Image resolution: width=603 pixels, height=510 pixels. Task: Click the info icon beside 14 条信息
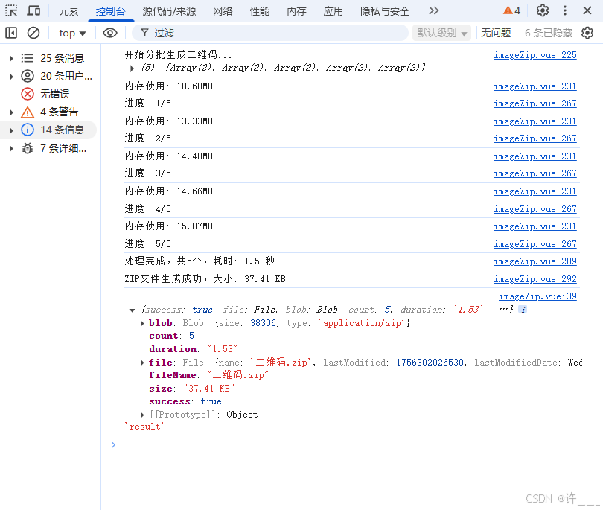[28, 130]
